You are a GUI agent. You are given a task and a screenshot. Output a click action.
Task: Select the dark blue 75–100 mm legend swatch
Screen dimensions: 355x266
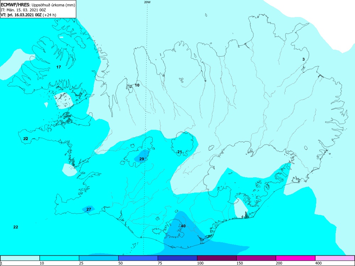[177, 258]
